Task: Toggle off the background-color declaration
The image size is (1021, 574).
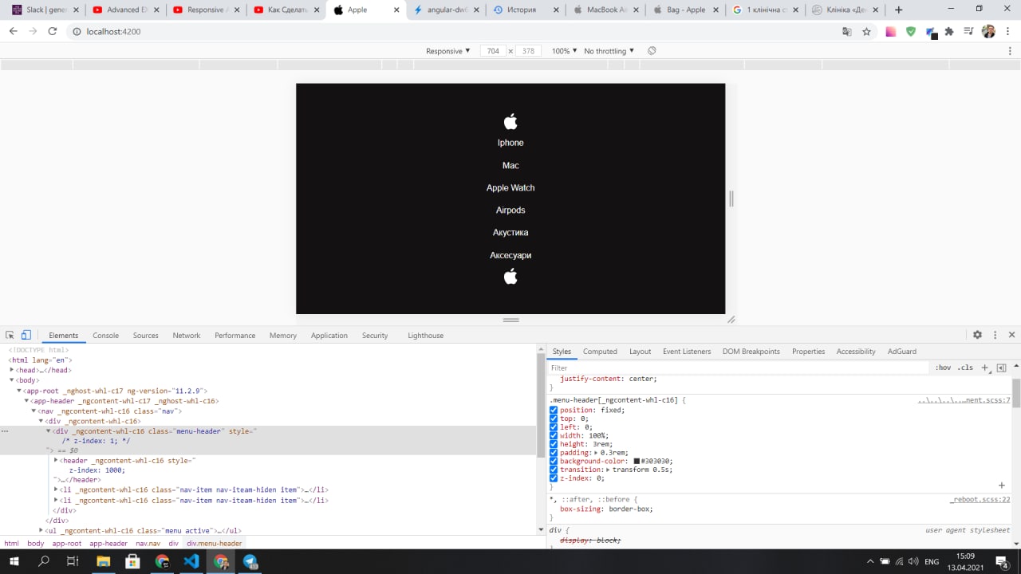Action: [554, 461]
